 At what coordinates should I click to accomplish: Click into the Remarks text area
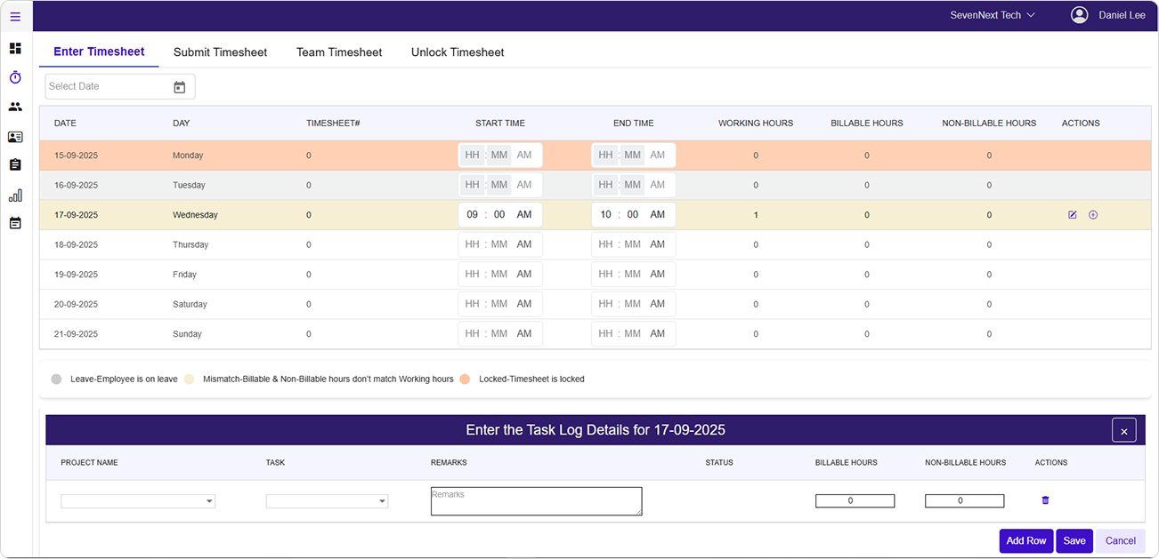[x=536, y=501]
